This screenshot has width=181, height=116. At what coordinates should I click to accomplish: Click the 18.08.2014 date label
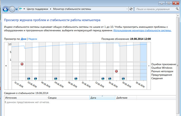tap(140, 85)
